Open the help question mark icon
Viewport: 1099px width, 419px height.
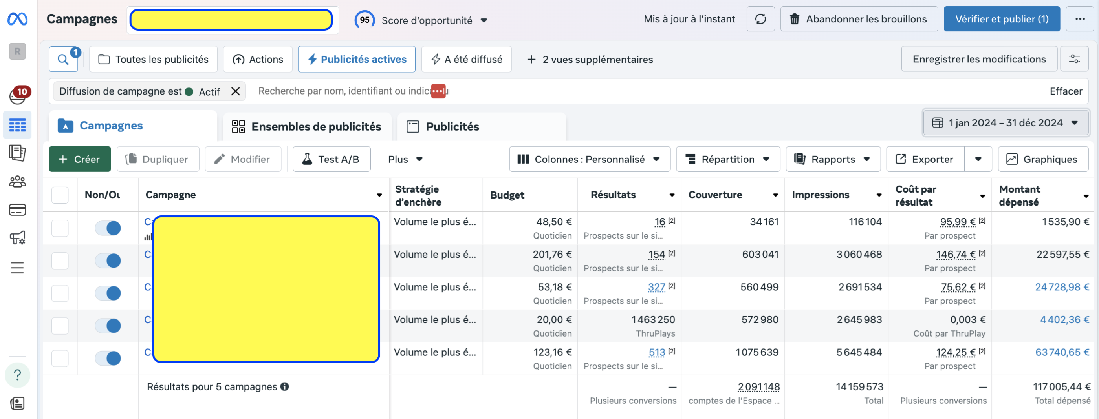click(18, 375)
